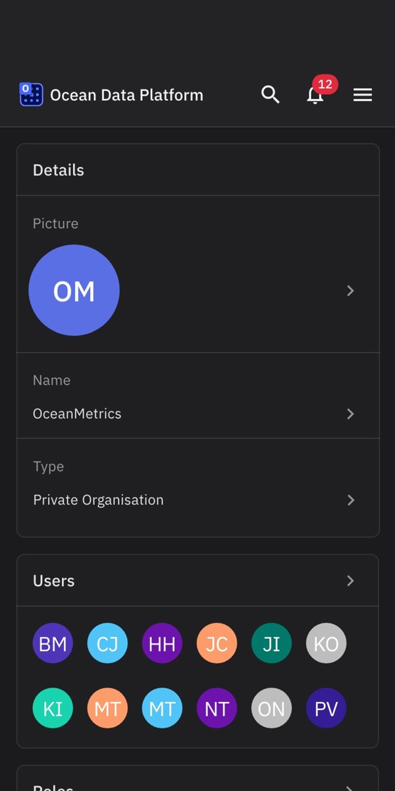Expand the Type row chevron
Screen dimensions: 395x791
point(350,500)
